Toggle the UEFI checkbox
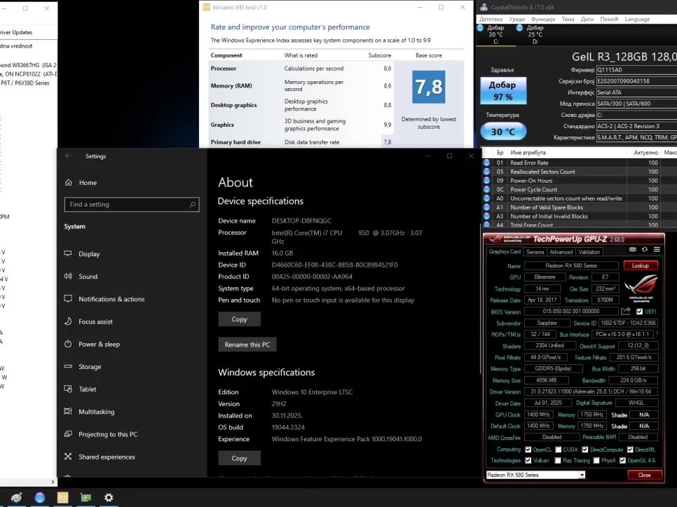This screenshot has width=677, height=507. (x=639, y=312)
